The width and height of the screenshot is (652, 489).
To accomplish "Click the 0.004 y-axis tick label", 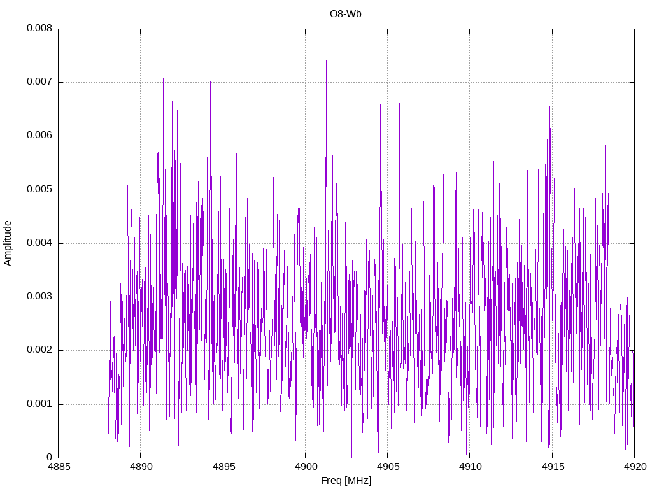I will click(x=39, y=243).
